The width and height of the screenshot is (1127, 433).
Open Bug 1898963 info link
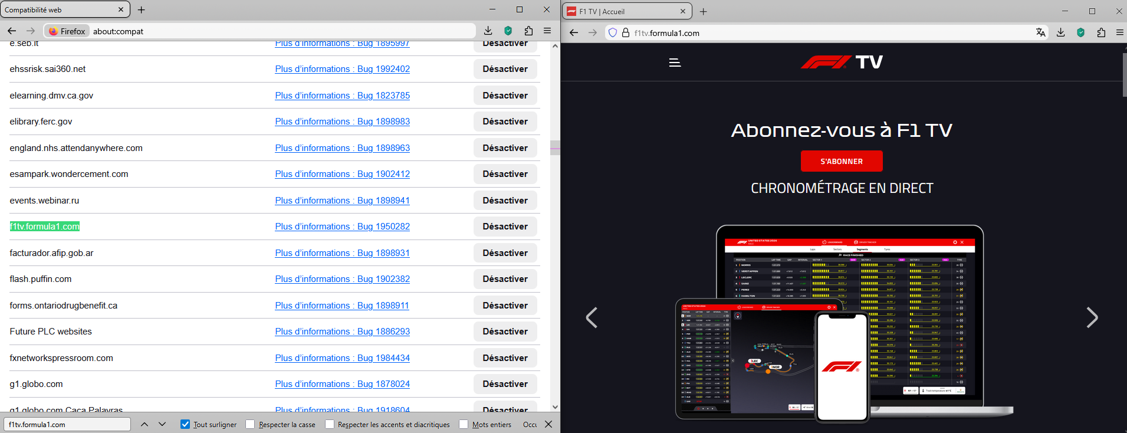pos(342,148)
